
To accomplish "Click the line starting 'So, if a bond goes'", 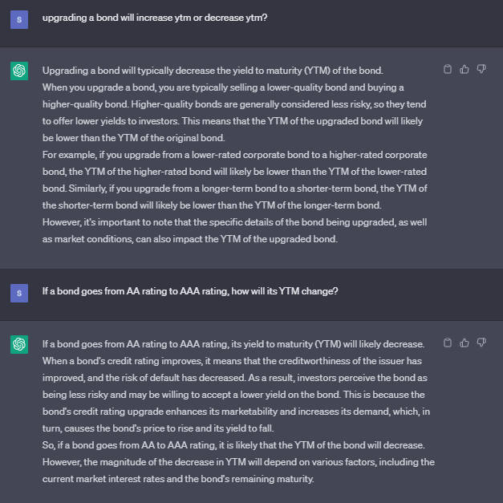I will pos(233,445).
